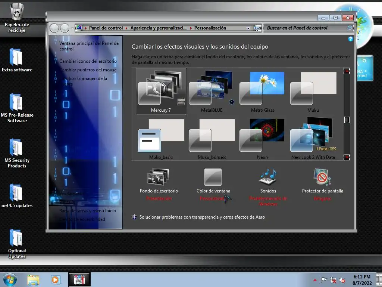Open Cambiar la imagen de la cuenta

tap(84, 81)
